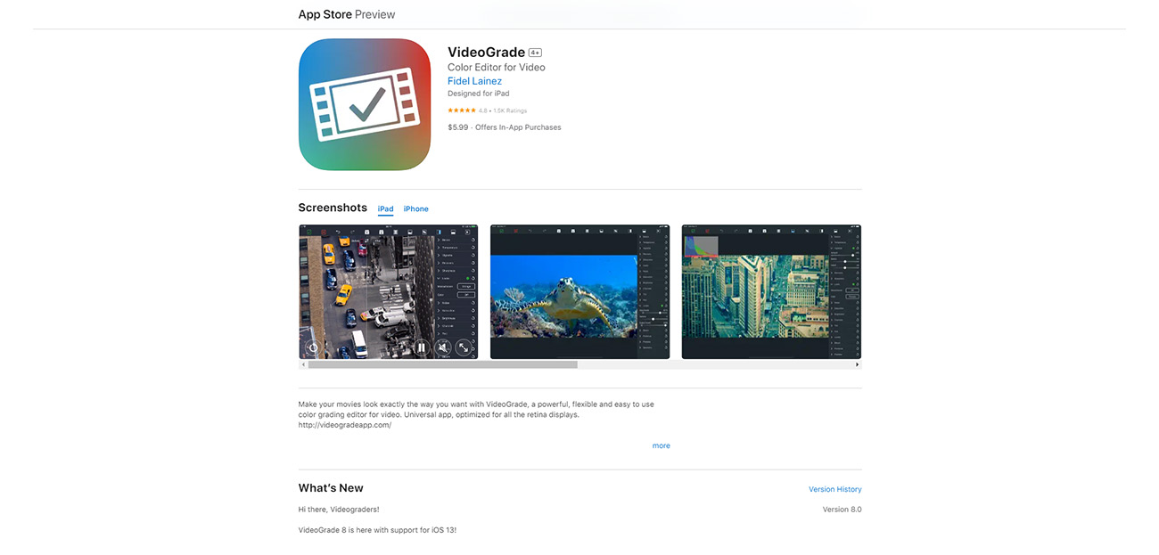Switch to the iPad screenshots tab
Viewport: 1159px width, 555px height.
coord(385,208)
